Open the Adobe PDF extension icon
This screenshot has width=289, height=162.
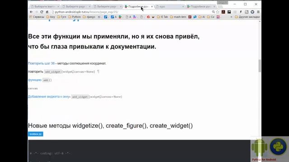click(224, 12)
